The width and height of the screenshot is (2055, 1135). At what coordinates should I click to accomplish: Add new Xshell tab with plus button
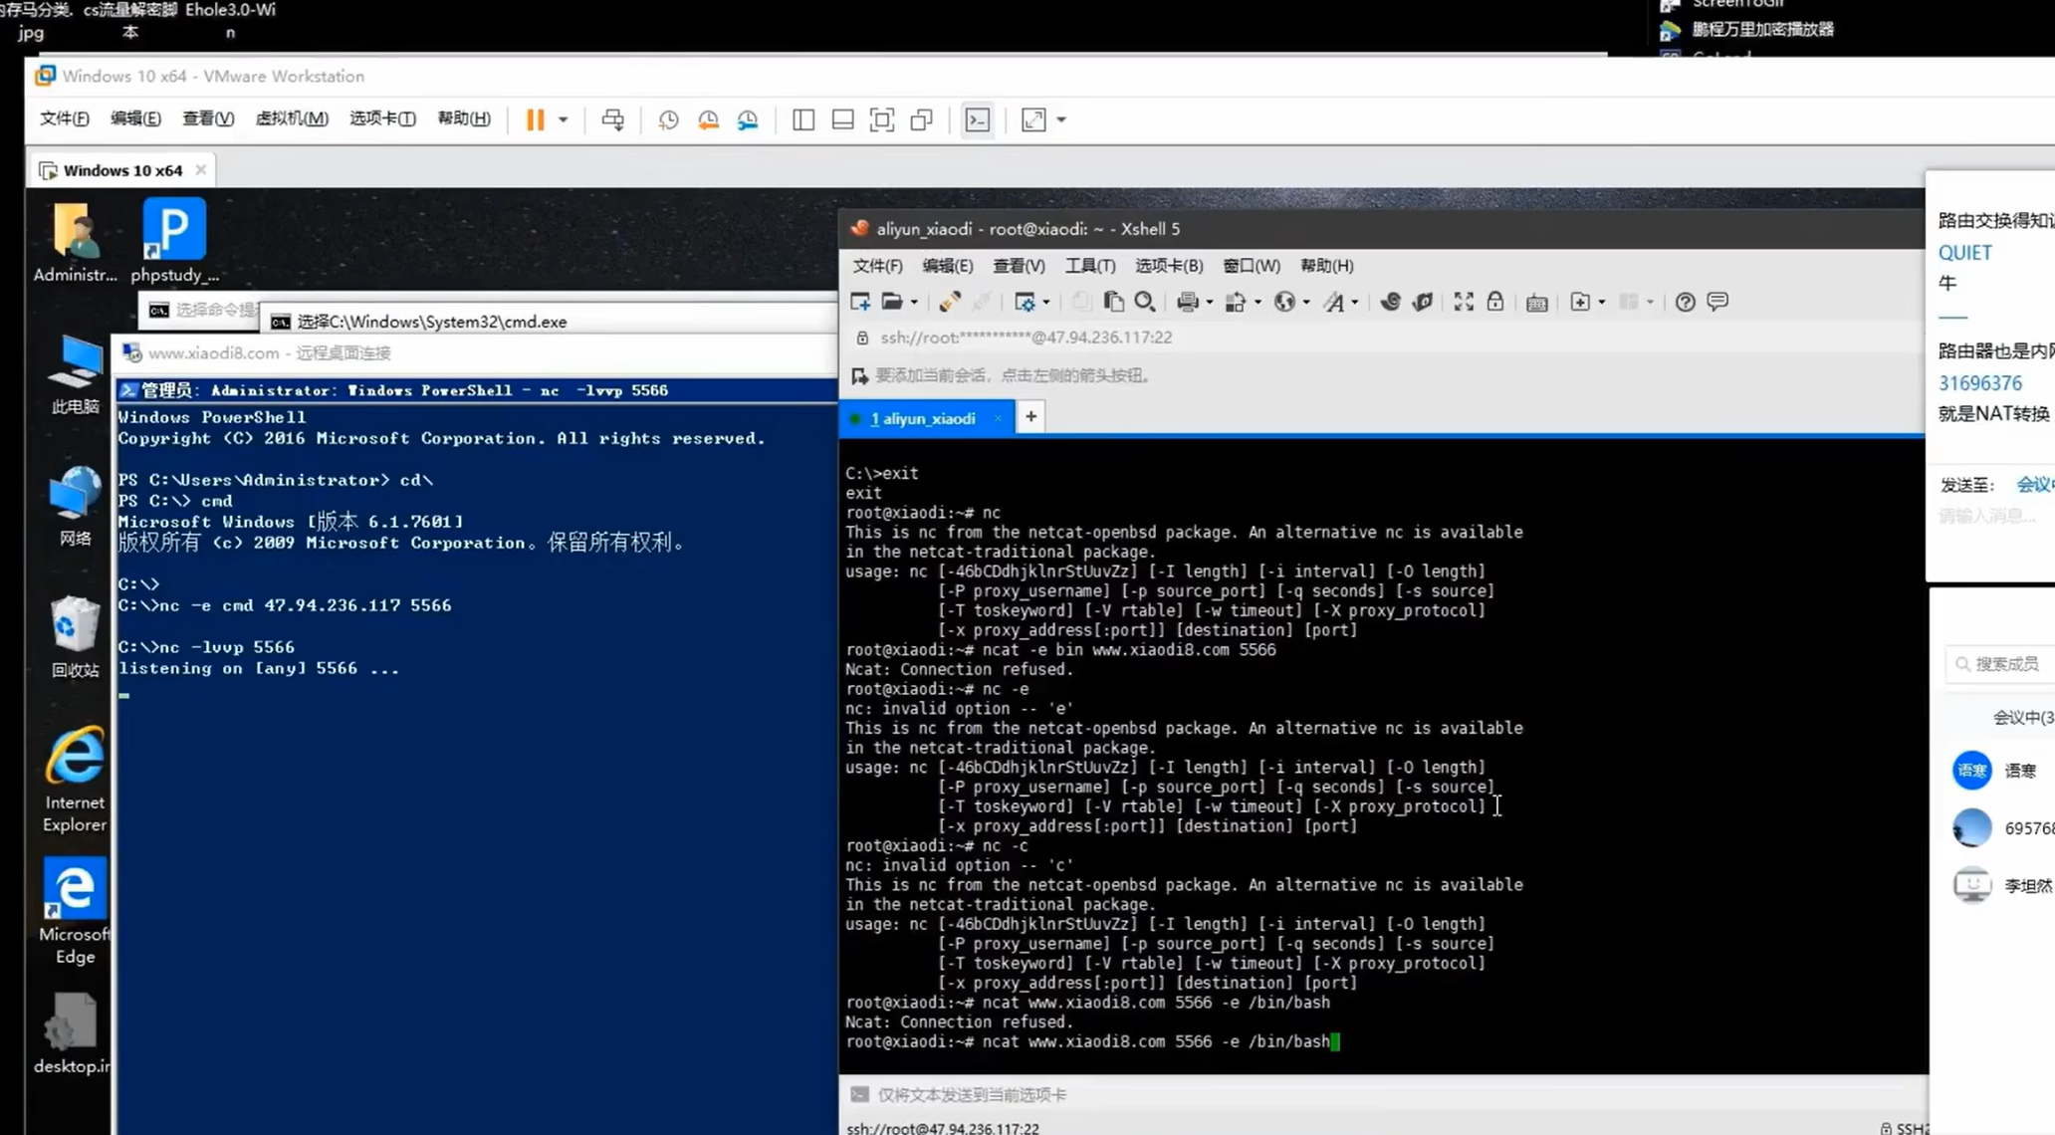[1030, 417]
